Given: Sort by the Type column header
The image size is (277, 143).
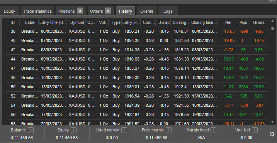Looking at the screenshot, I should [116, 22].
